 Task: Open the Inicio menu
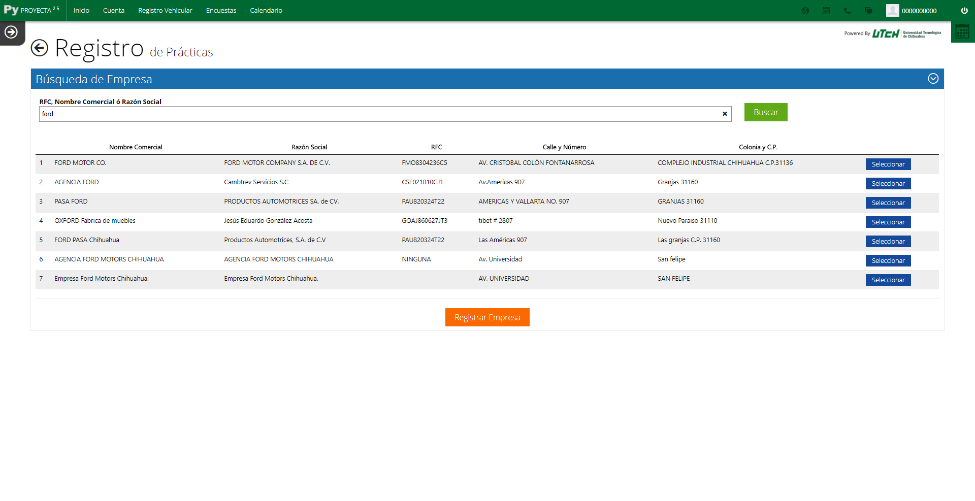coord(81,11)
